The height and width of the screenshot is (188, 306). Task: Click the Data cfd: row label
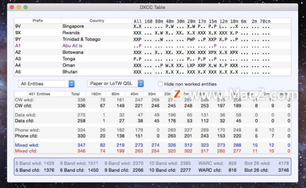(24, 121)
